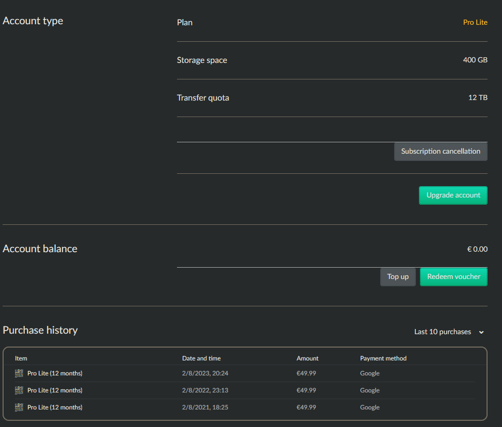Click the Amount column header

pyautogui.click(x=307, y=358)
